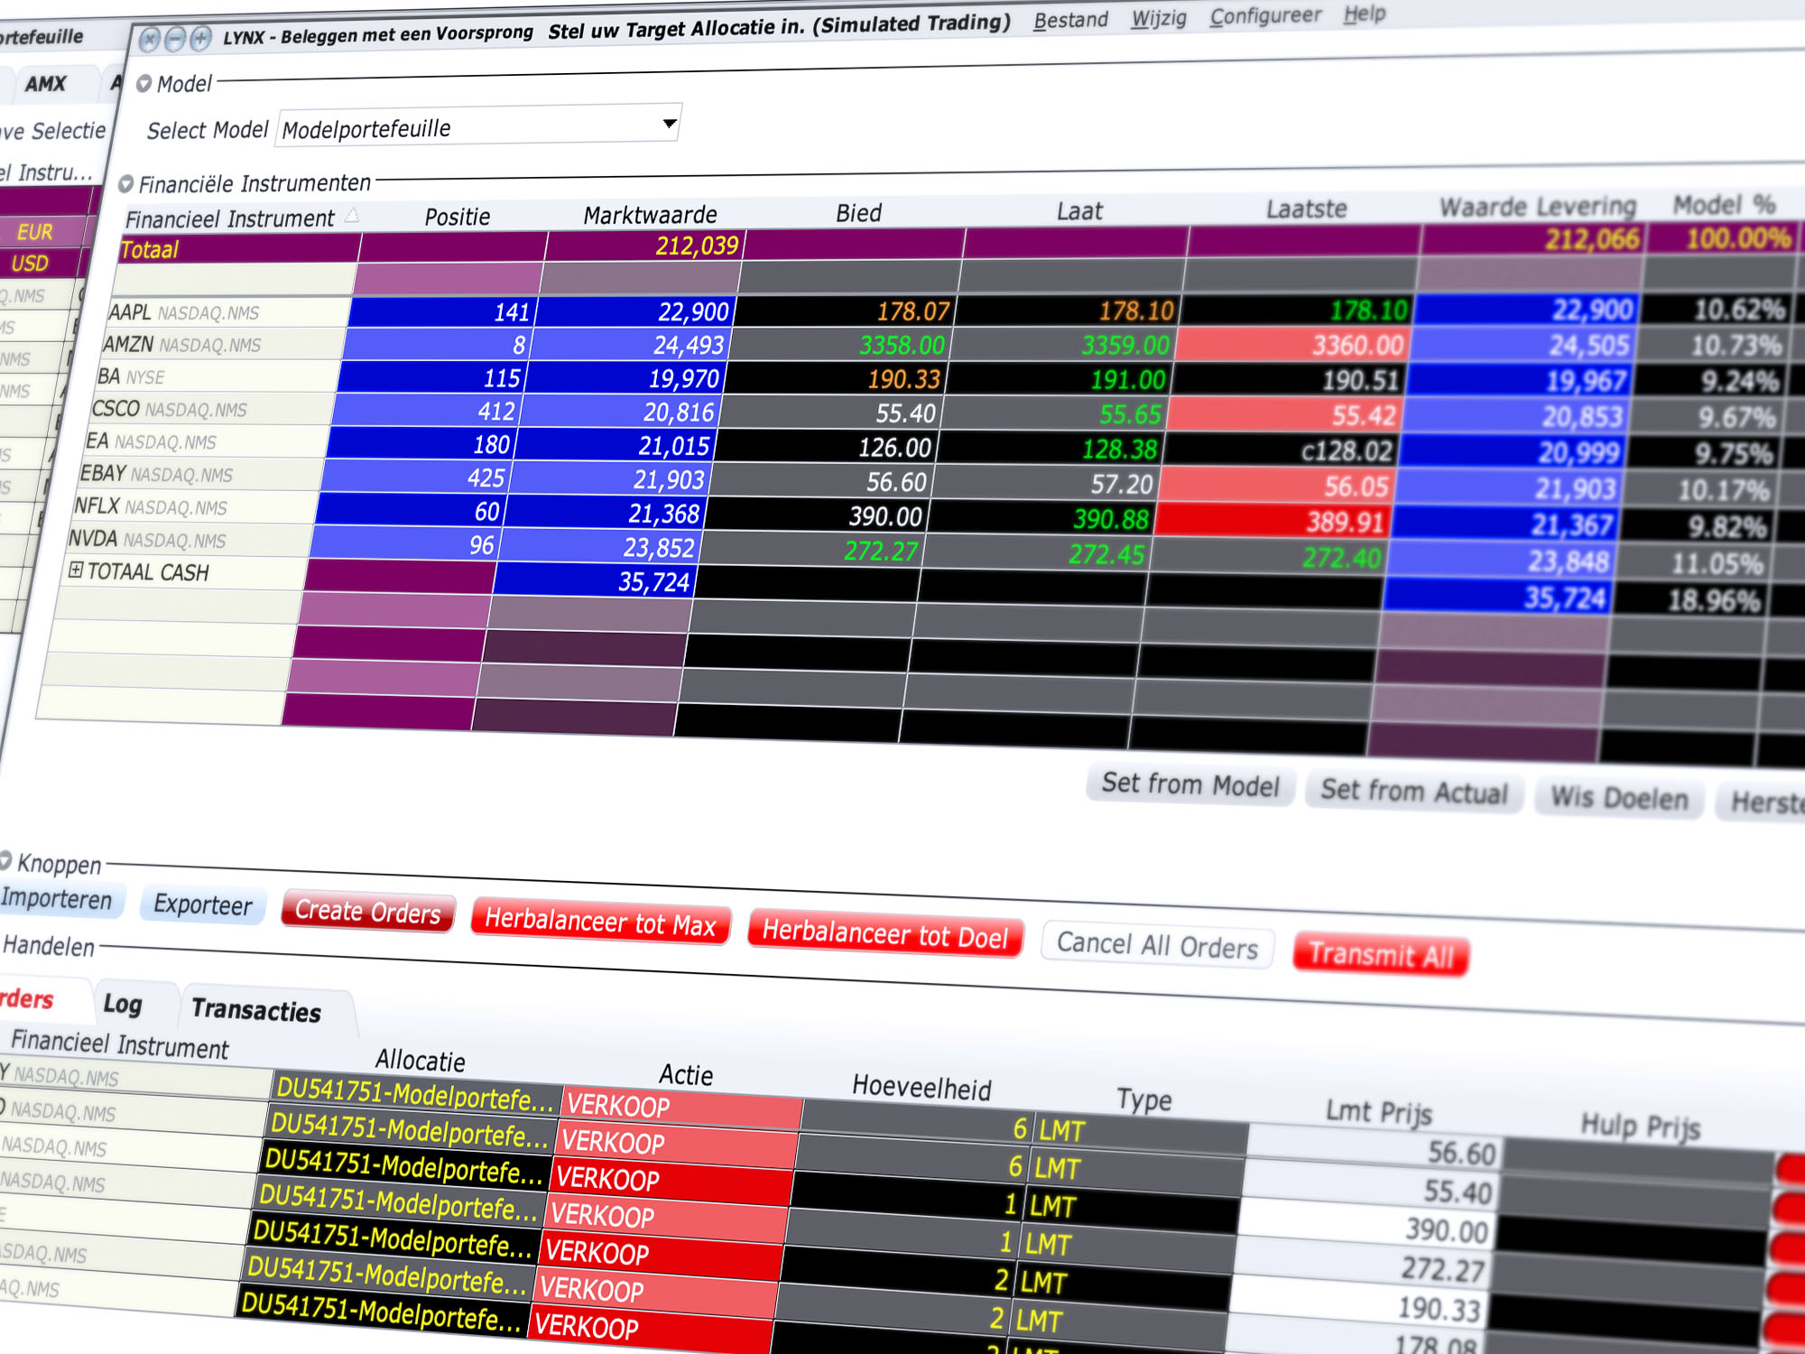Collapse the Model section disclosure icon
Image resolution: width=1805 pixels, height=1354 pixels.
[143, 84]
